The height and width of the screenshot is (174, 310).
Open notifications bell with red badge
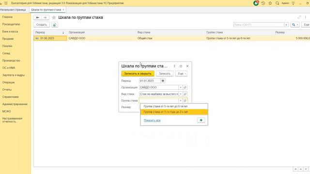[256, 3]
